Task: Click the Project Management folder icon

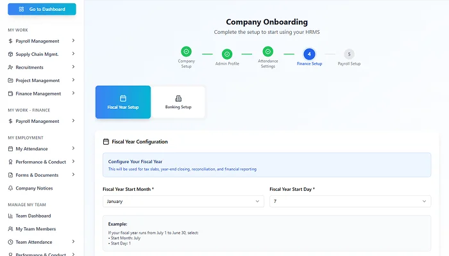Action: pyautogui.click(x=10, y=81)
